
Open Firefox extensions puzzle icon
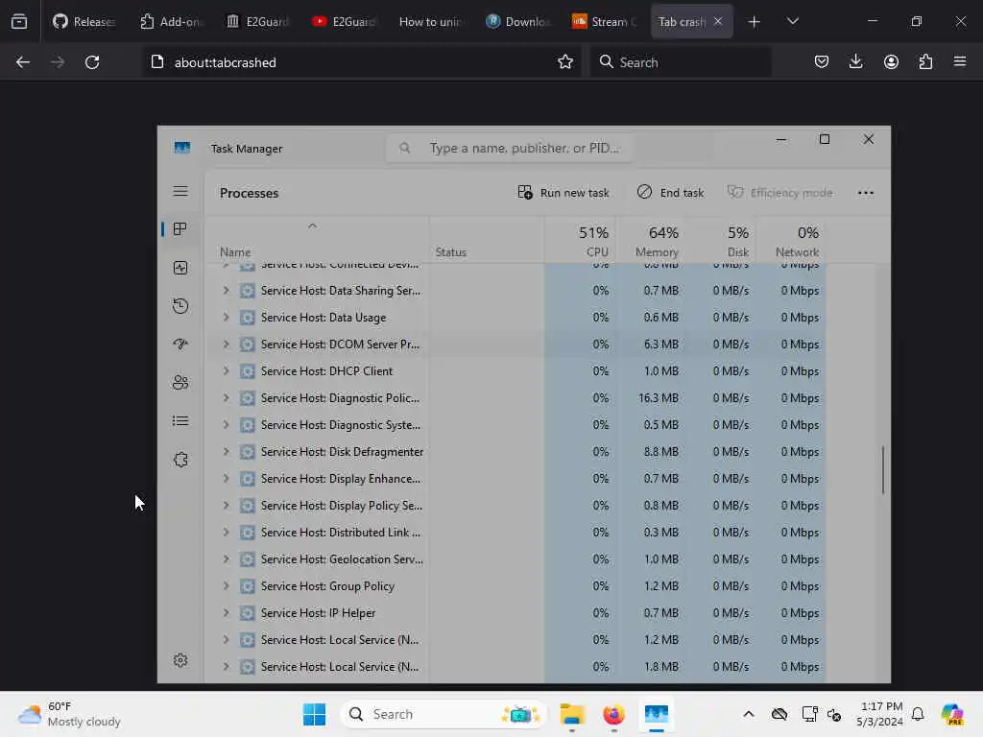pyautogui.click(x=925, y=62)
